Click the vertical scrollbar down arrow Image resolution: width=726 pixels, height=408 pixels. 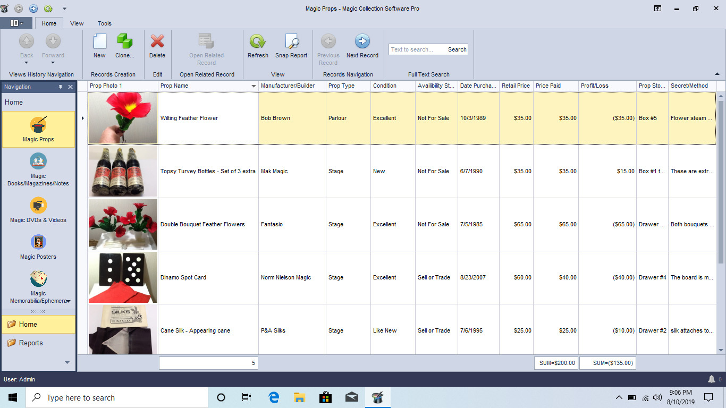click(721, 350)
